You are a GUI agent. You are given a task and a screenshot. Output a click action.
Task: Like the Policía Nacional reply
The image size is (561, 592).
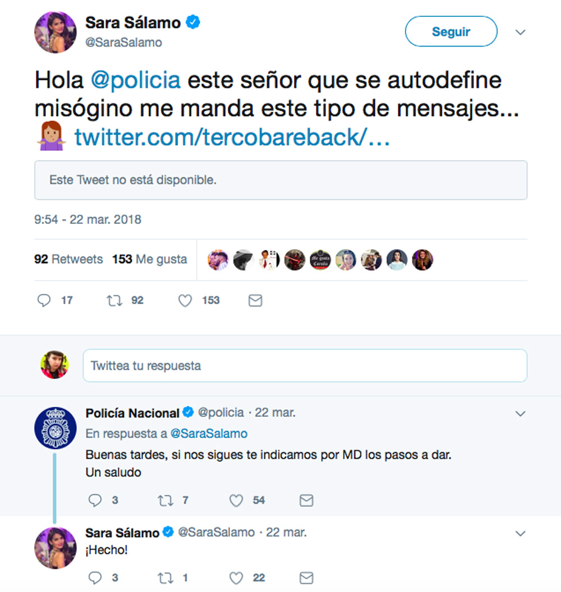point(236,500)
